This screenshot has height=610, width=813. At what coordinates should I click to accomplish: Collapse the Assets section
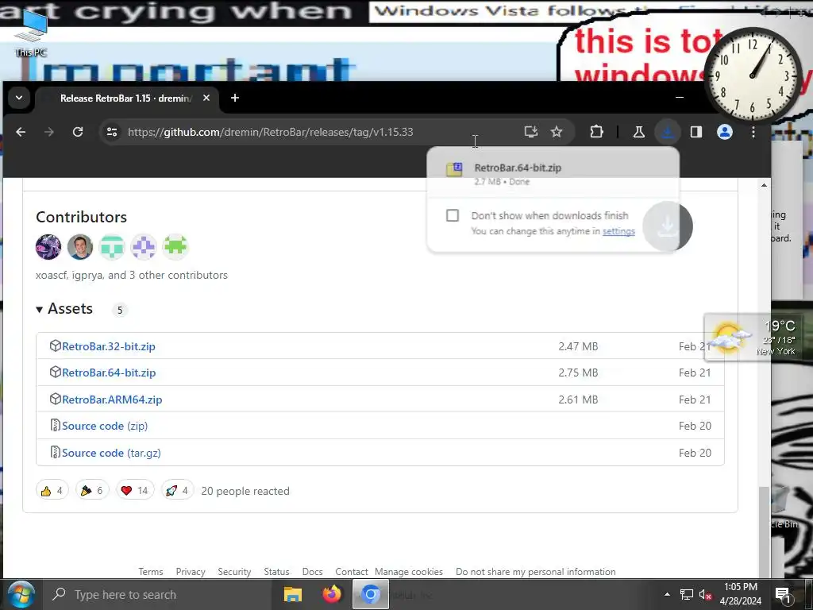(65, 309)
